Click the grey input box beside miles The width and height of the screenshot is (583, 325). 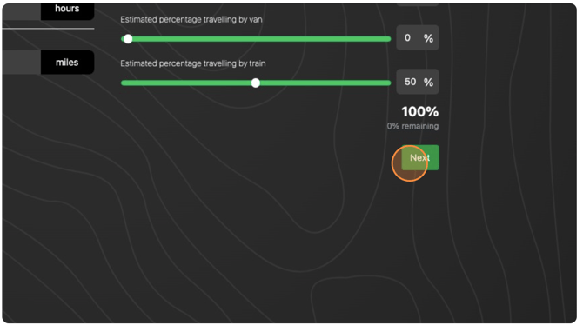(x=22, y=63)
